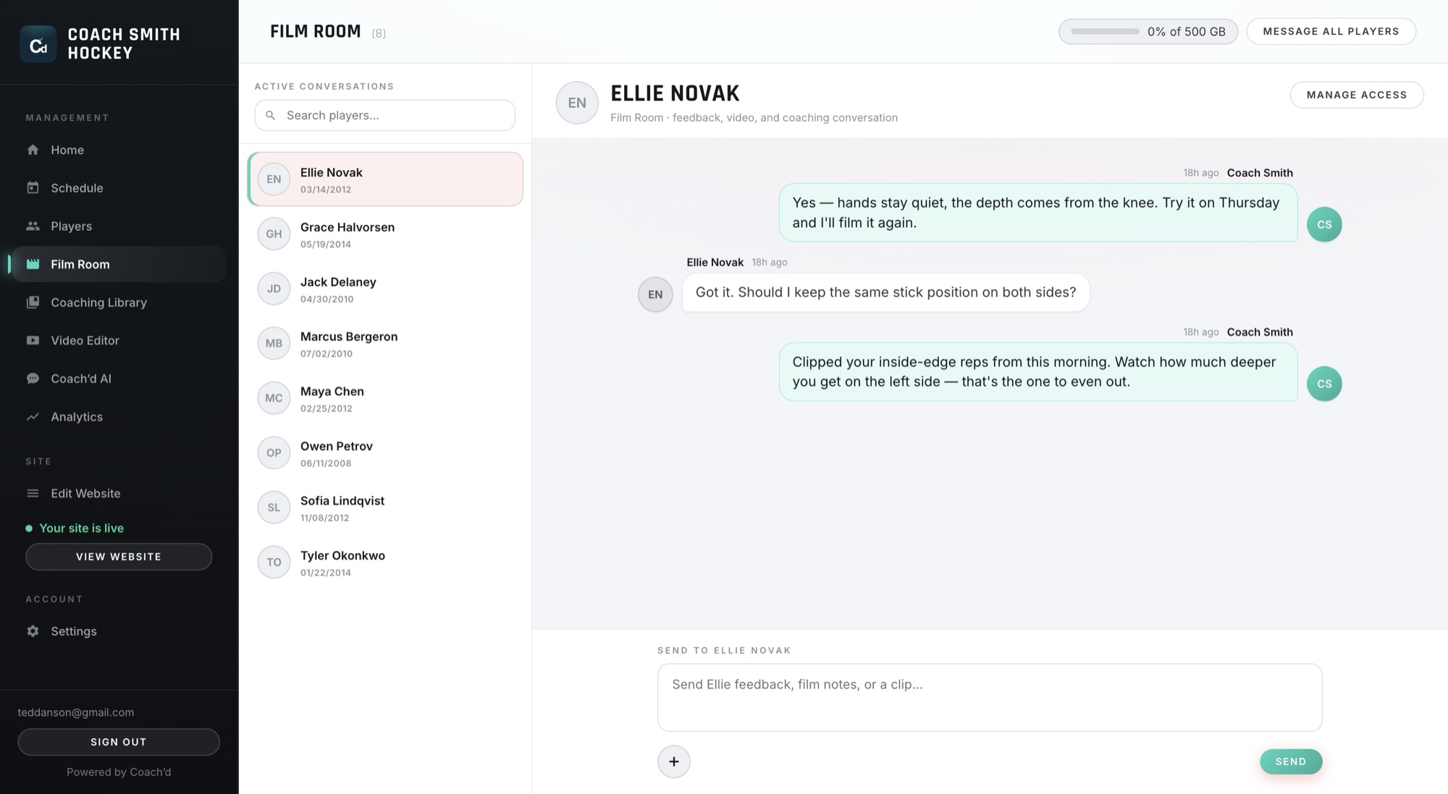Click the Coach'd logo in sidebar
Image resolution: width=1448 pixels, height=794 pixels.
click(38, 44)
